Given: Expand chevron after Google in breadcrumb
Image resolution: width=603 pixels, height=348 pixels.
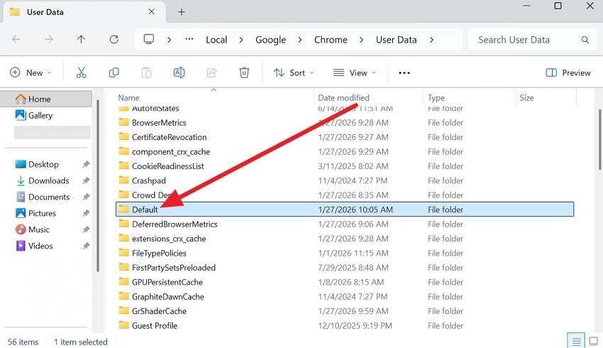Looking at the screenshot, I should point(300,40).
